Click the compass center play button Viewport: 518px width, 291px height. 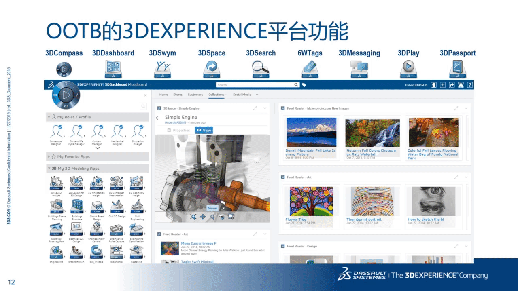[66, 96]
